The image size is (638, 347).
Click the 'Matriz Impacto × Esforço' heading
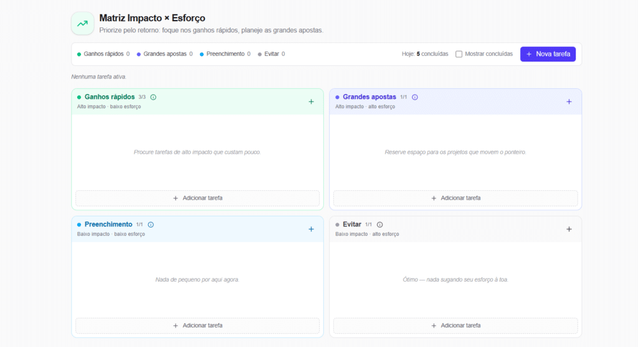pyautogui.click(x=152, y=18)
